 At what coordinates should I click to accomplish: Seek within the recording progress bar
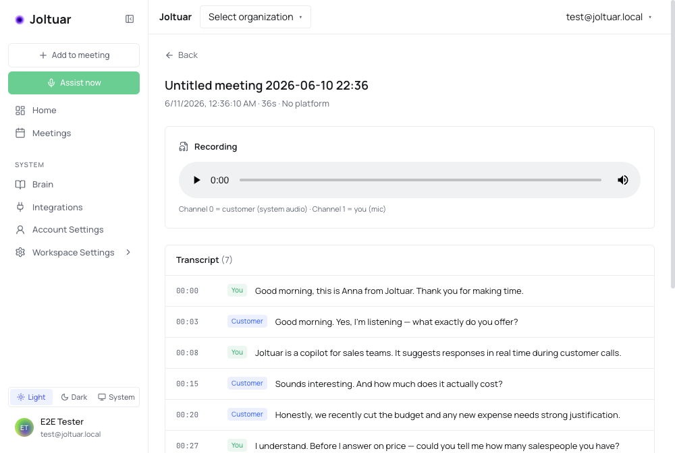pyautogui.click(x=420, y=180)
